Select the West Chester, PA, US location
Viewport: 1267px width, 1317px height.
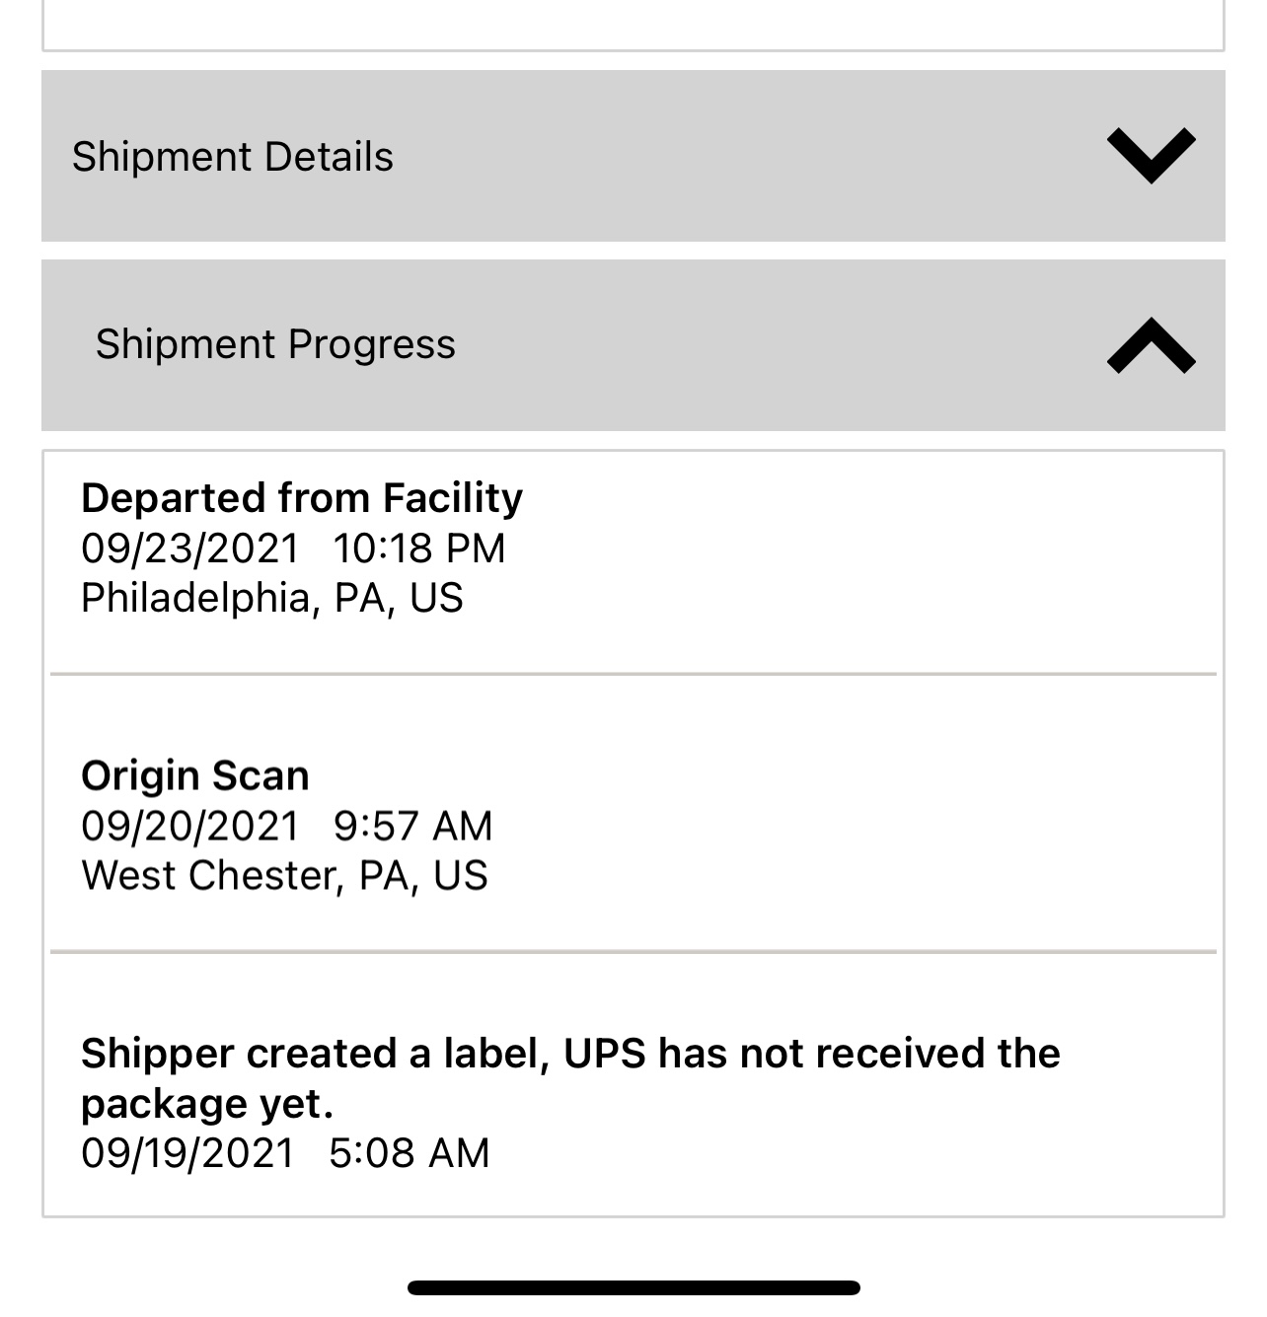coord(284,876)
